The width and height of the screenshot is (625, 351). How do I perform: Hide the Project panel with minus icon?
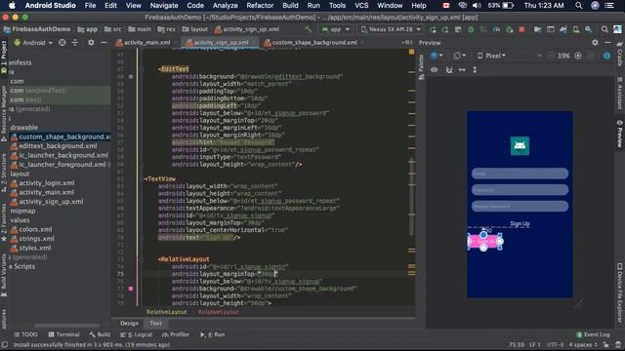104,43
